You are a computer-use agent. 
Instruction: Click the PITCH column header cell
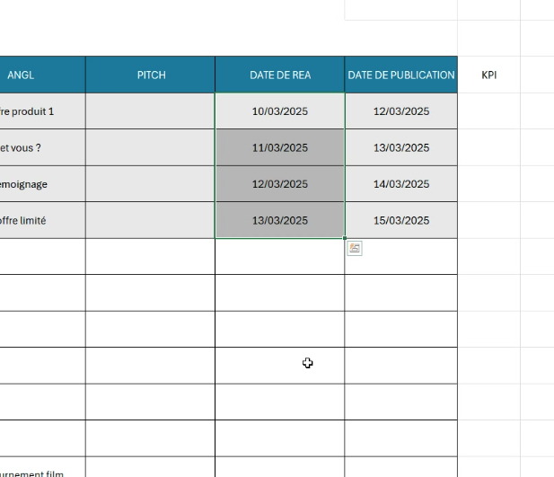click(151, 75)
